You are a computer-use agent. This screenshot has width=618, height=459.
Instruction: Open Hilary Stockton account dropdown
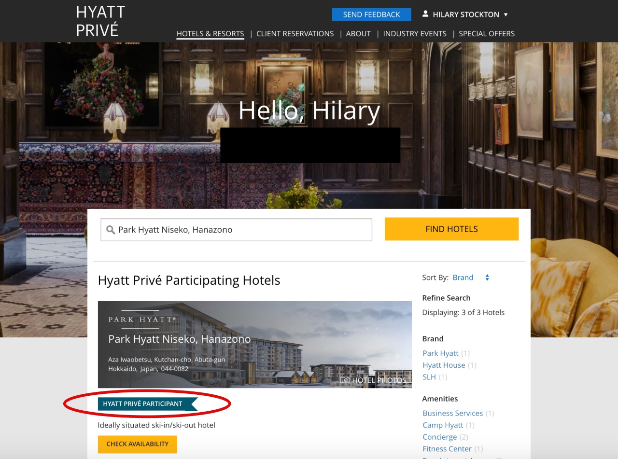(465, 14)
